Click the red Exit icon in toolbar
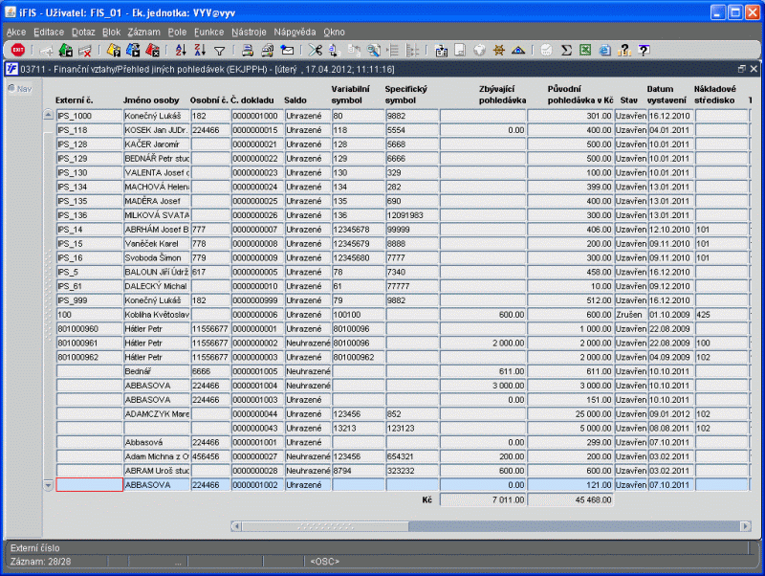Viewport: 765px width, 576px height. [18, 50]
